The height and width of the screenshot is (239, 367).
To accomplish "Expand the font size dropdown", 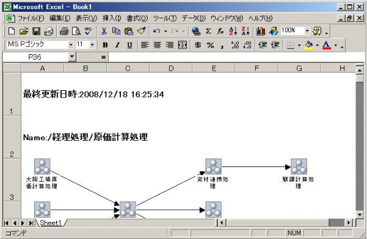I will click(92, 45).
